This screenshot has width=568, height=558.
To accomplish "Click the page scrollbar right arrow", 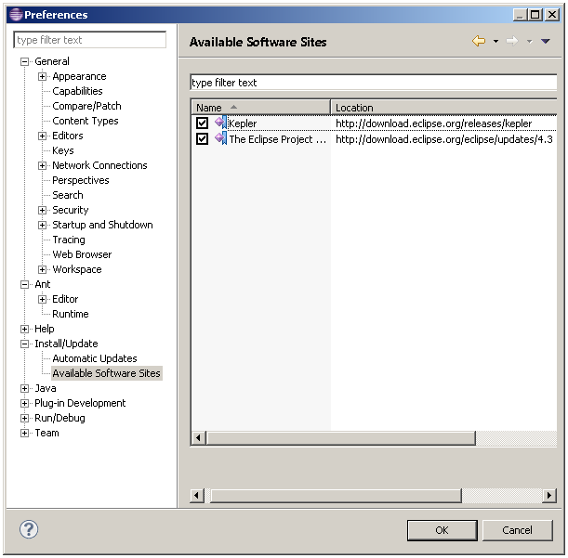I will click(549, 495).
